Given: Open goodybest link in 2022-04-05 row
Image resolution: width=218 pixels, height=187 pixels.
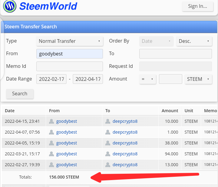Looking at the screenshot, I should point(66,143).
